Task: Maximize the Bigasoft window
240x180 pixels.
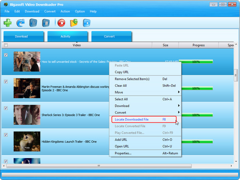Action: 223,4
